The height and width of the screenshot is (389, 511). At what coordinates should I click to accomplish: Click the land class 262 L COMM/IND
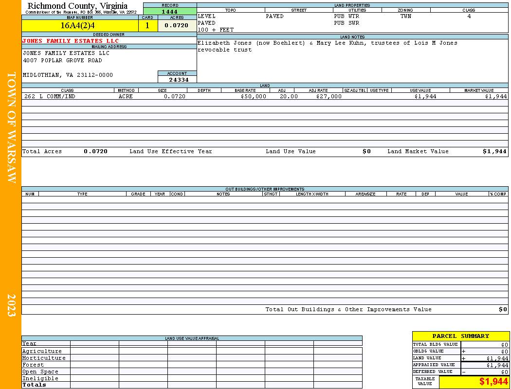coord(50,97)
